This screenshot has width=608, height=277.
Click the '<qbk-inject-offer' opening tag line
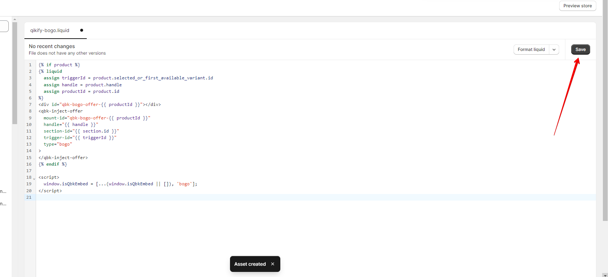[x=61, y=111]
